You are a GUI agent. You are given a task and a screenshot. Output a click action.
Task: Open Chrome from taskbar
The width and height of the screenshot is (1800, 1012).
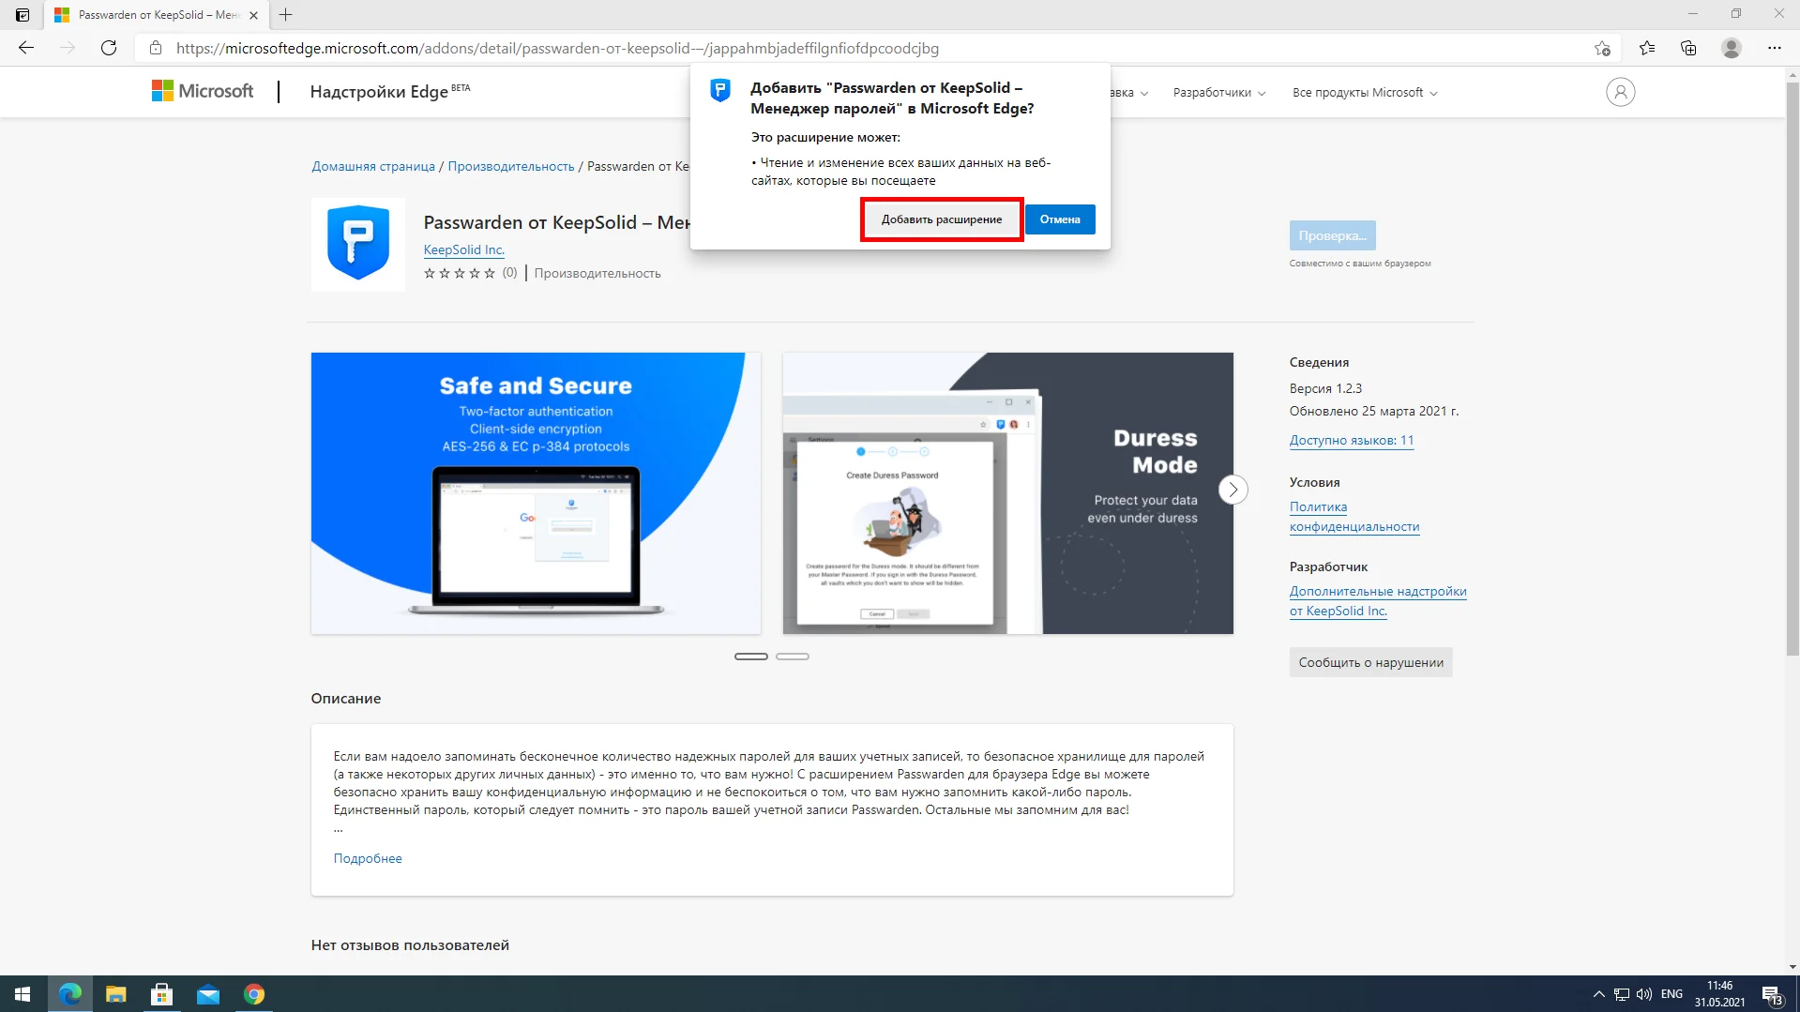(254, 994)
